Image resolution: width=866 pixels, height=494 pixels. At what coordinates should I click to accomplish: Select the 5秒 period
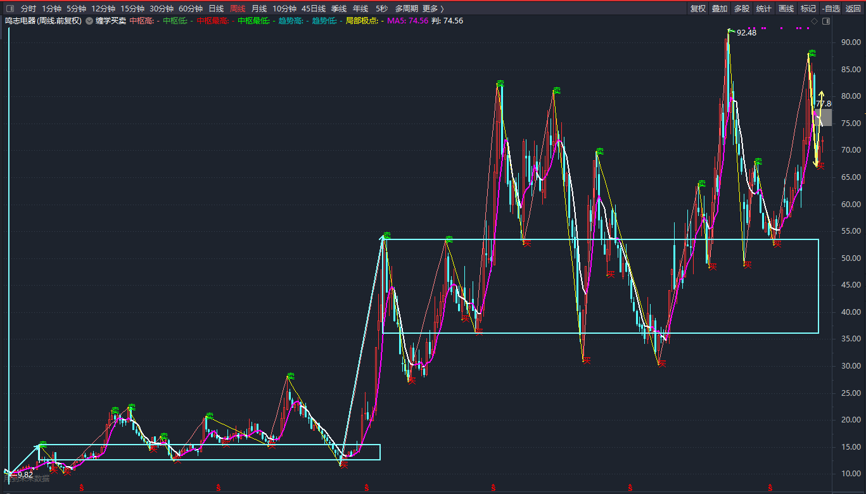point(381,9)
